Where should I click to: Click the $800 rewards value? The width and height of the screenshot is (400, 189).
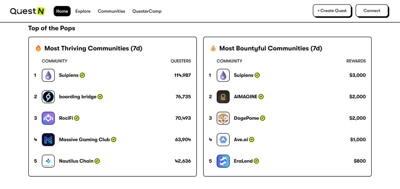360,161
